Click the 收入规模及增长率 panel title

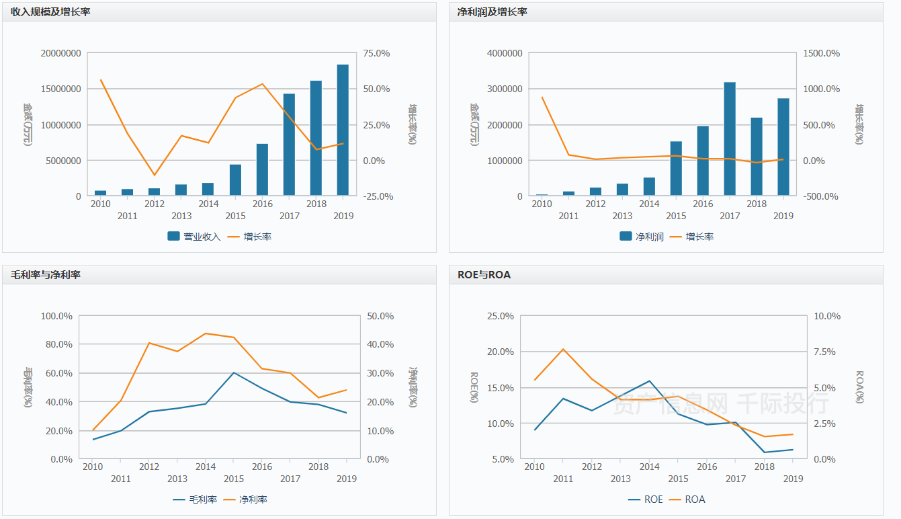tap(50, 11)
